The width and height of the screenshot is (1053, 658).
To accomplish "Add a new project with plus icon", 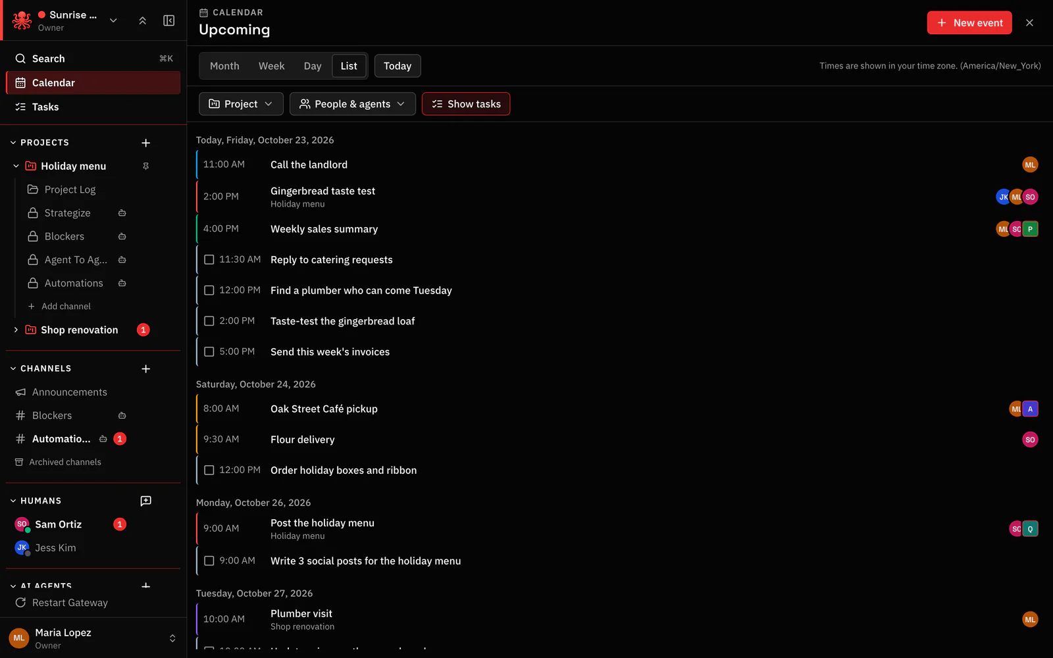I will [x=146, y=143].
